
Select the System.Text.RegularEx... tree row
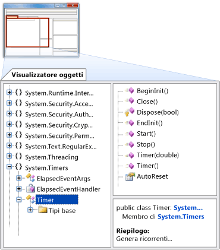click(61, 147)
